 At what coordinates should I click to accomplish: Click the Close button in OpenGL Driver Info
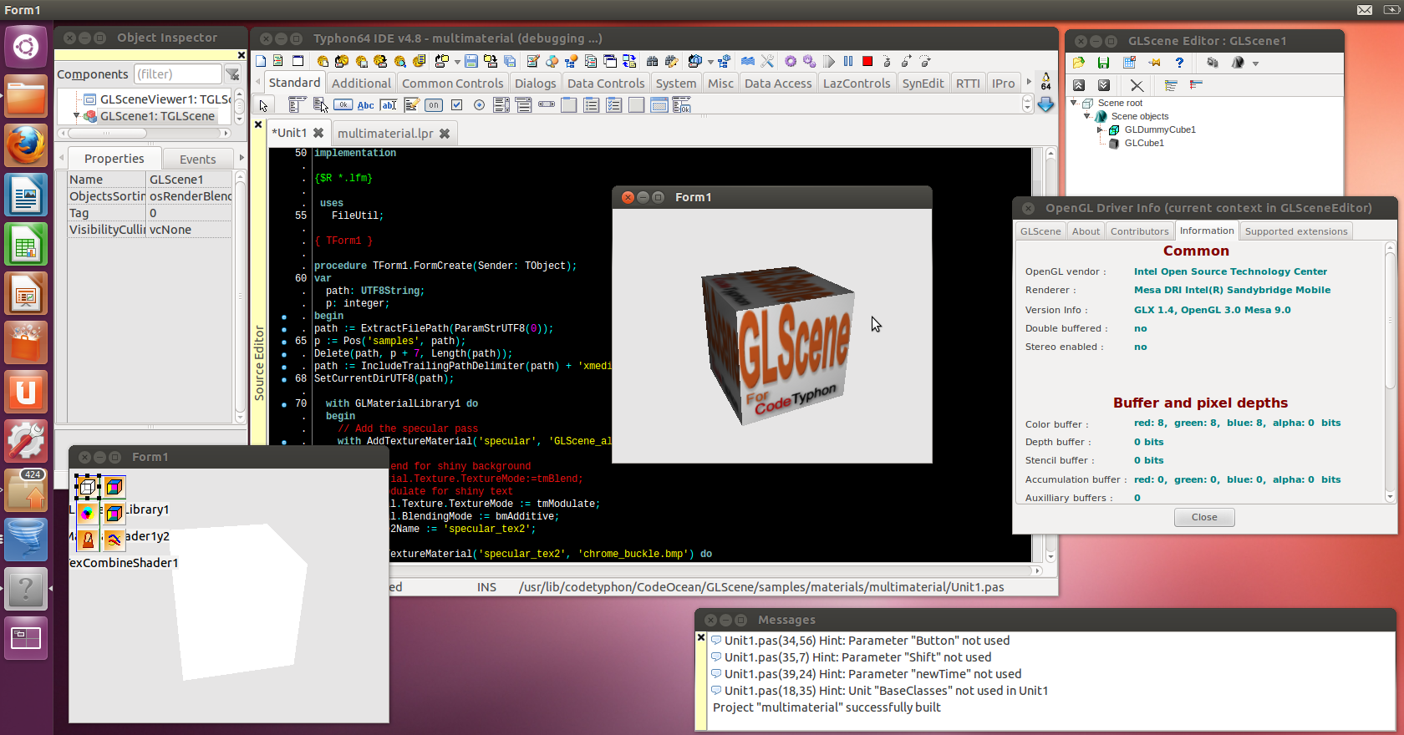pos(1204,517)
